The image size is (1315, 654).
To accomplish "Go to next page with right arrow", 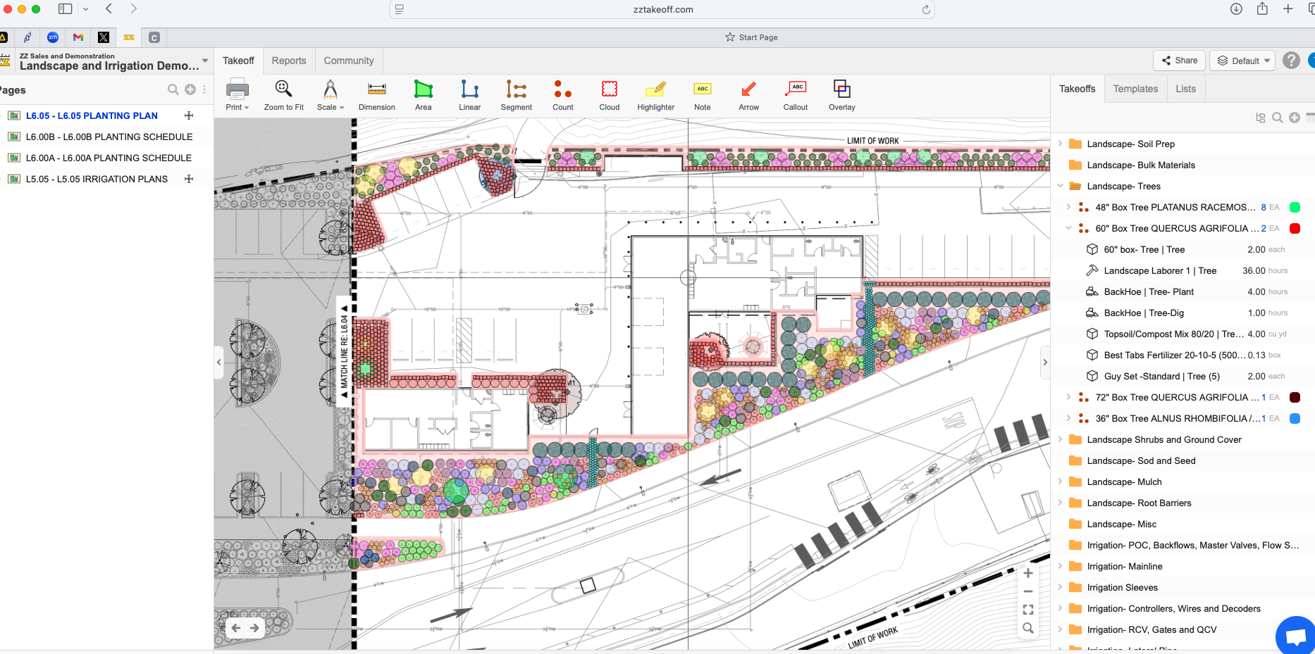I will pyautogui.click(x=254, y=628).
